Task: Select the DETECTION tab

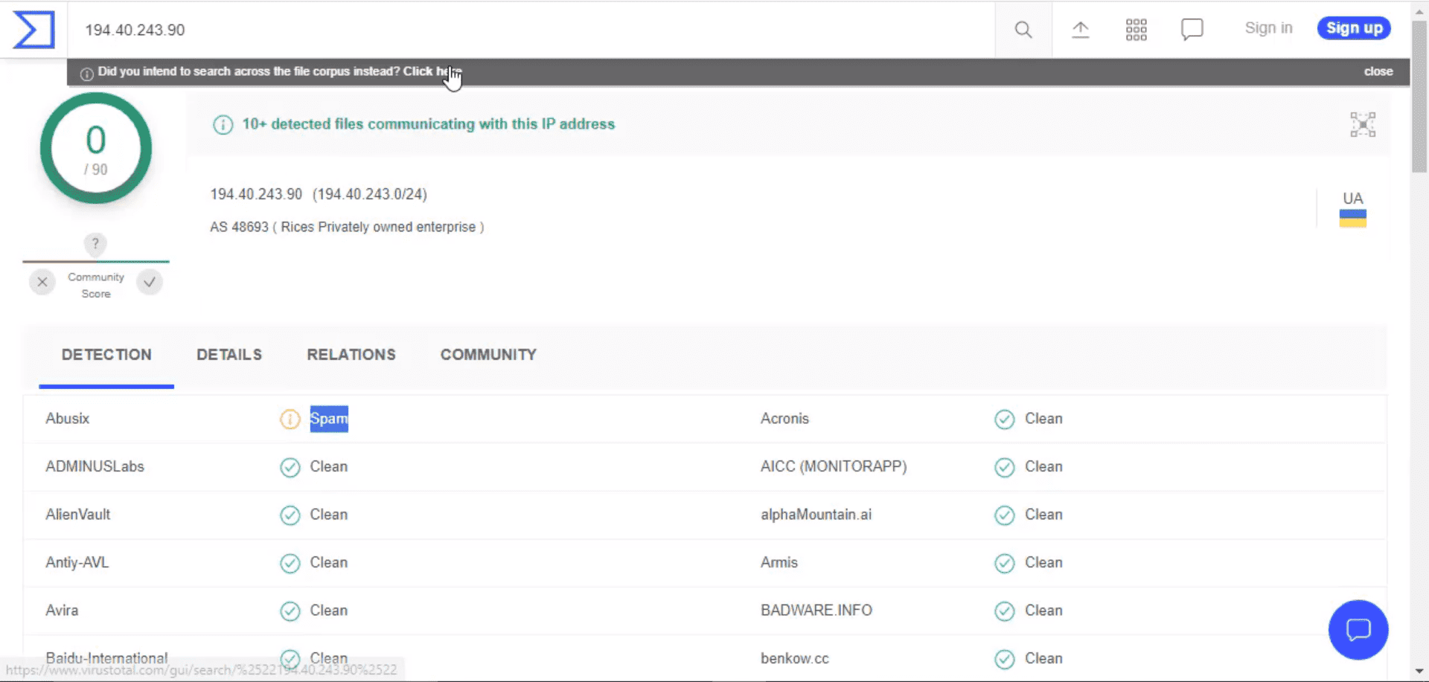Action: [x=106, y=355]
